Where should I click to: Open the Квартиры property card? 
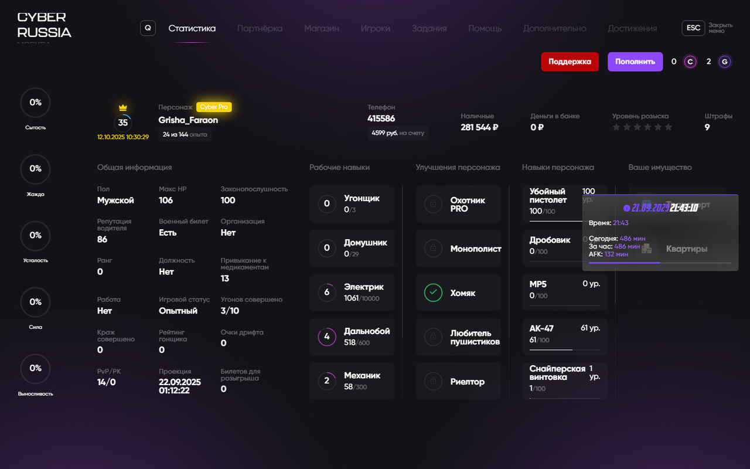click(x=677, y=249)
